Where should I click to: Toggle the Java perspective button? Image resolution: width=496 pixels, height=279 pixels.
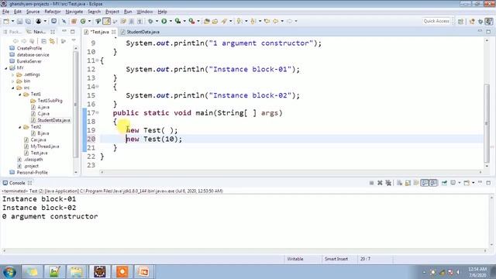[489, 21]
